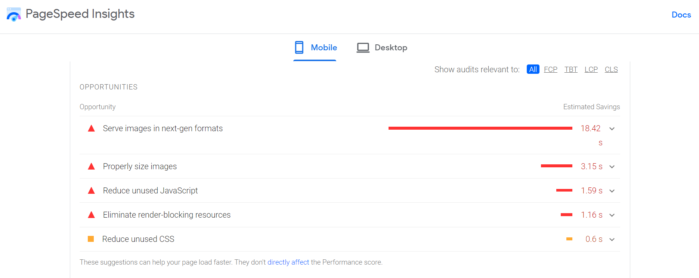Click the PageSpeed Insights title
699x278 pixels.
pos(80,14)
